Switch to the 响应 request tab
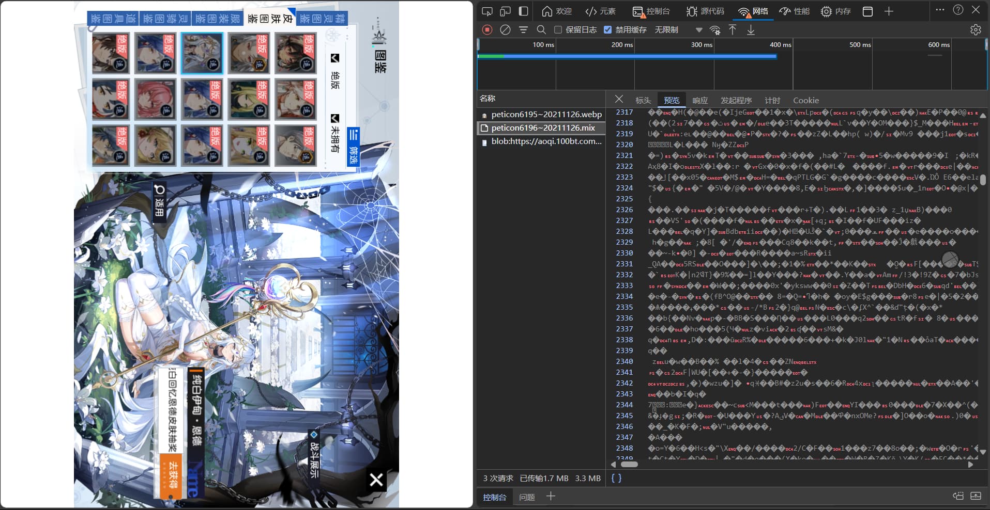Screen dimensions: 990x510 tap(700, 100)
